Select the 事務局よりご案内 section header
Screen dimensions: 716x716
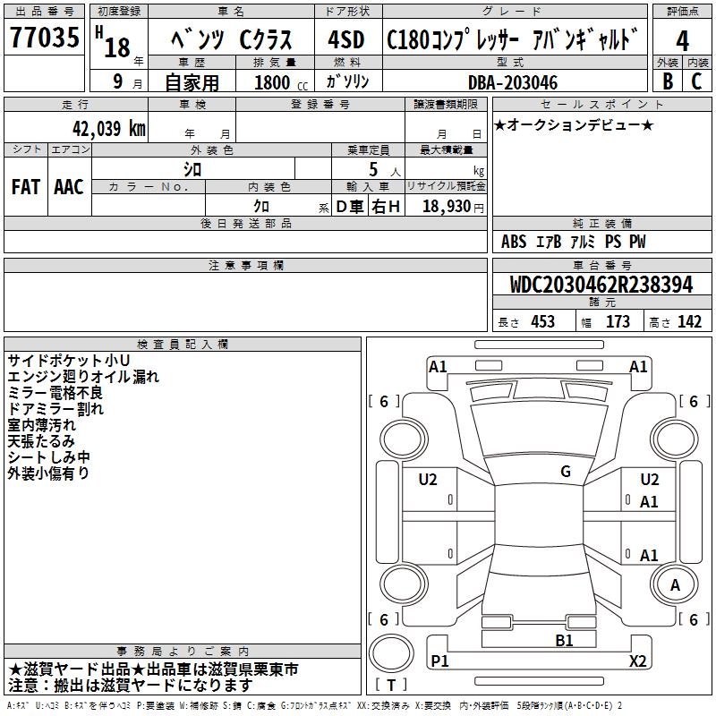pyautogui.click(x=183, y=652)
